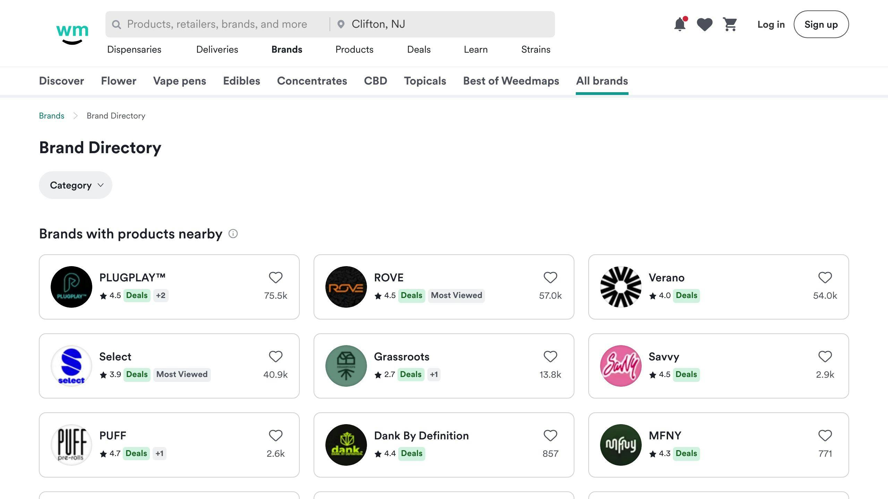The image size is (888, 499).
Task: Click the Deals badge on Savvy
Action: (x=686, y=375)
